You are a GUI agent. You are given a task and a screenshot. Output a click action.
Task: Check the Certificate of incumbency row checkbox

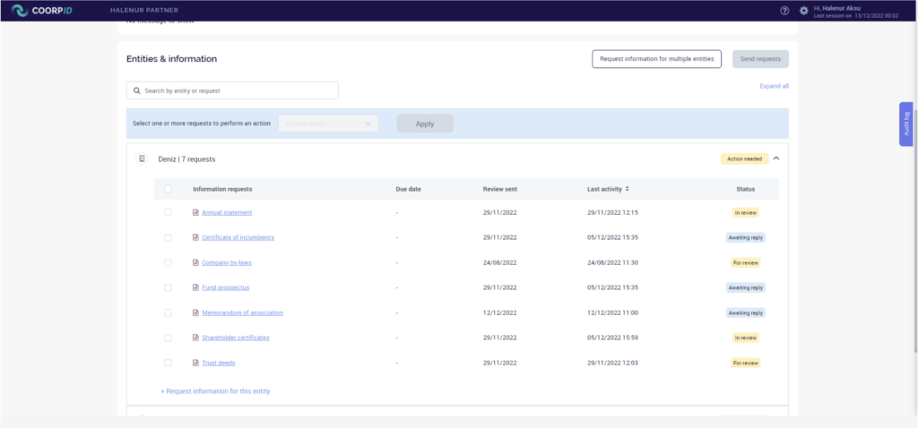tap(168, 237)
